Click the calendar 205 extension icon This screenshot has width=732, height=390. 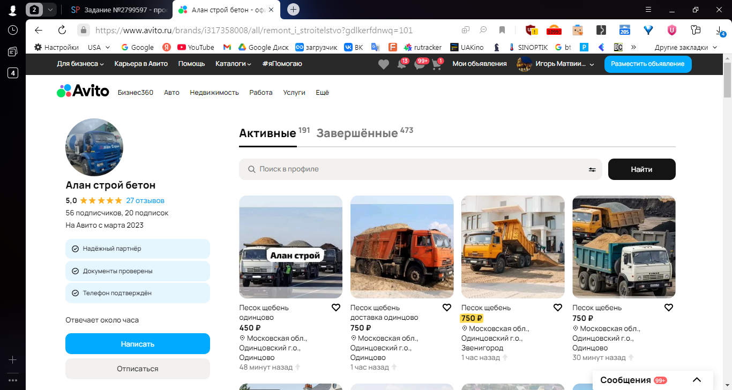tap(624, 30)
